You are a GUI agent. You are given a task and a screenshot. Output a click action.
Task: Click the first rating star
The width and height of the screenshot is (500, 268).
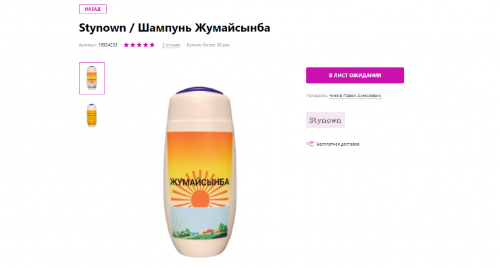pyautogui.click(x=126, y=45)
